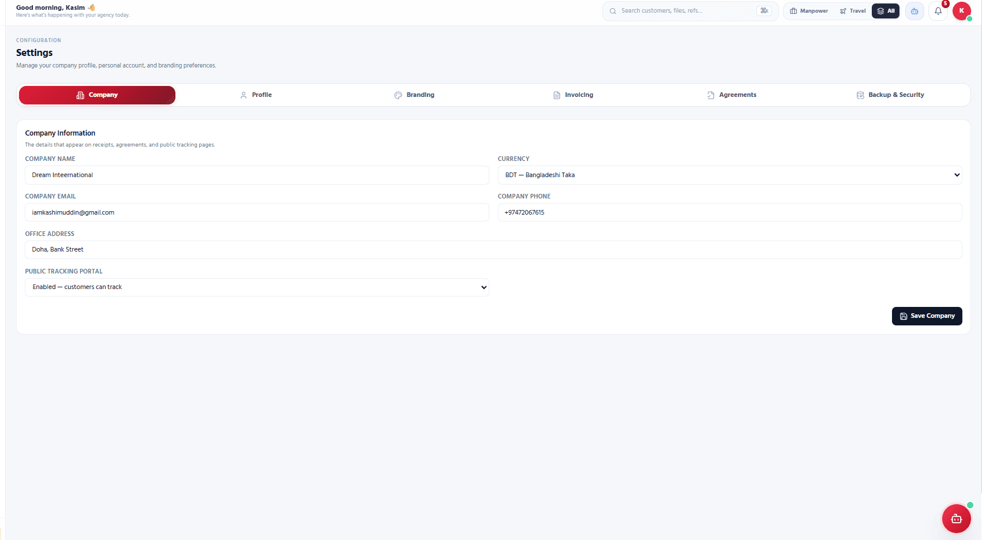Go to the Invoicing tab
Viewport: 982px width, 540px height.
[573, 95]
